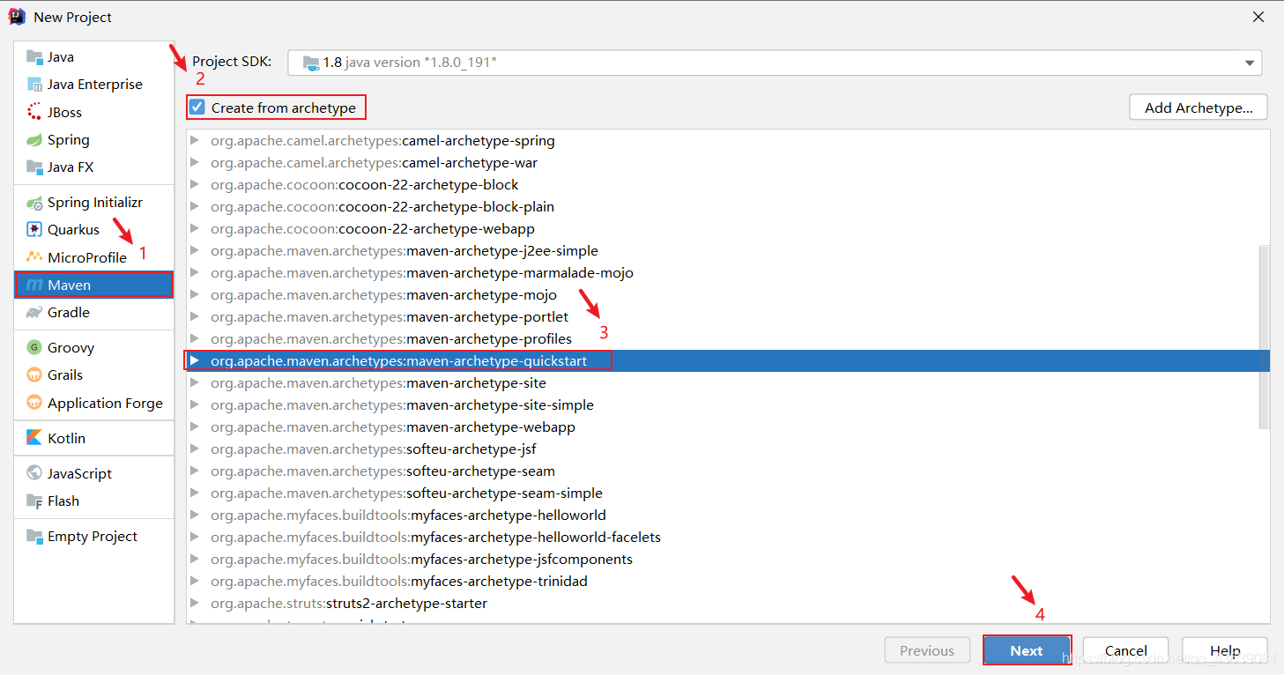Select myfaces-archetype-jsfcomponents archetype
Viewport: 1284px width, 675px height.
728,560
